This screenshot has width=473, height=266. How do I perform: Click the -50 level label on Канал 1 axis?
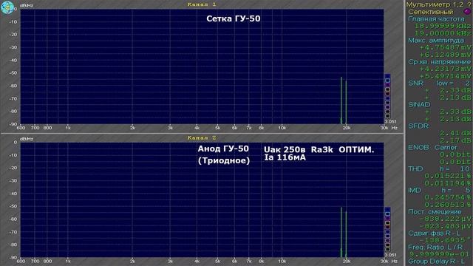pyautogui.click(x=13, y=73)
